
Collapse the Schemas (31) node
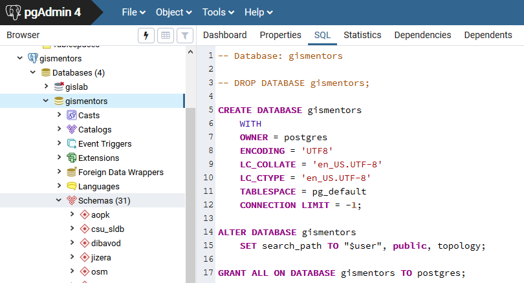(x=59, y=200)
